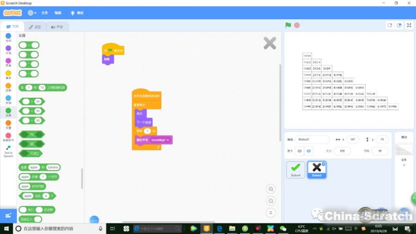
Task: Select the orange 事件 category circle
Action: point(8,73)
